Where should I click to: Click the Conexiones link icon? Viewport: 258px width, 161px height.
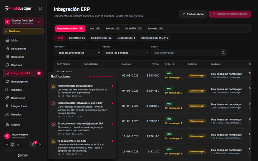click(7, 98)
